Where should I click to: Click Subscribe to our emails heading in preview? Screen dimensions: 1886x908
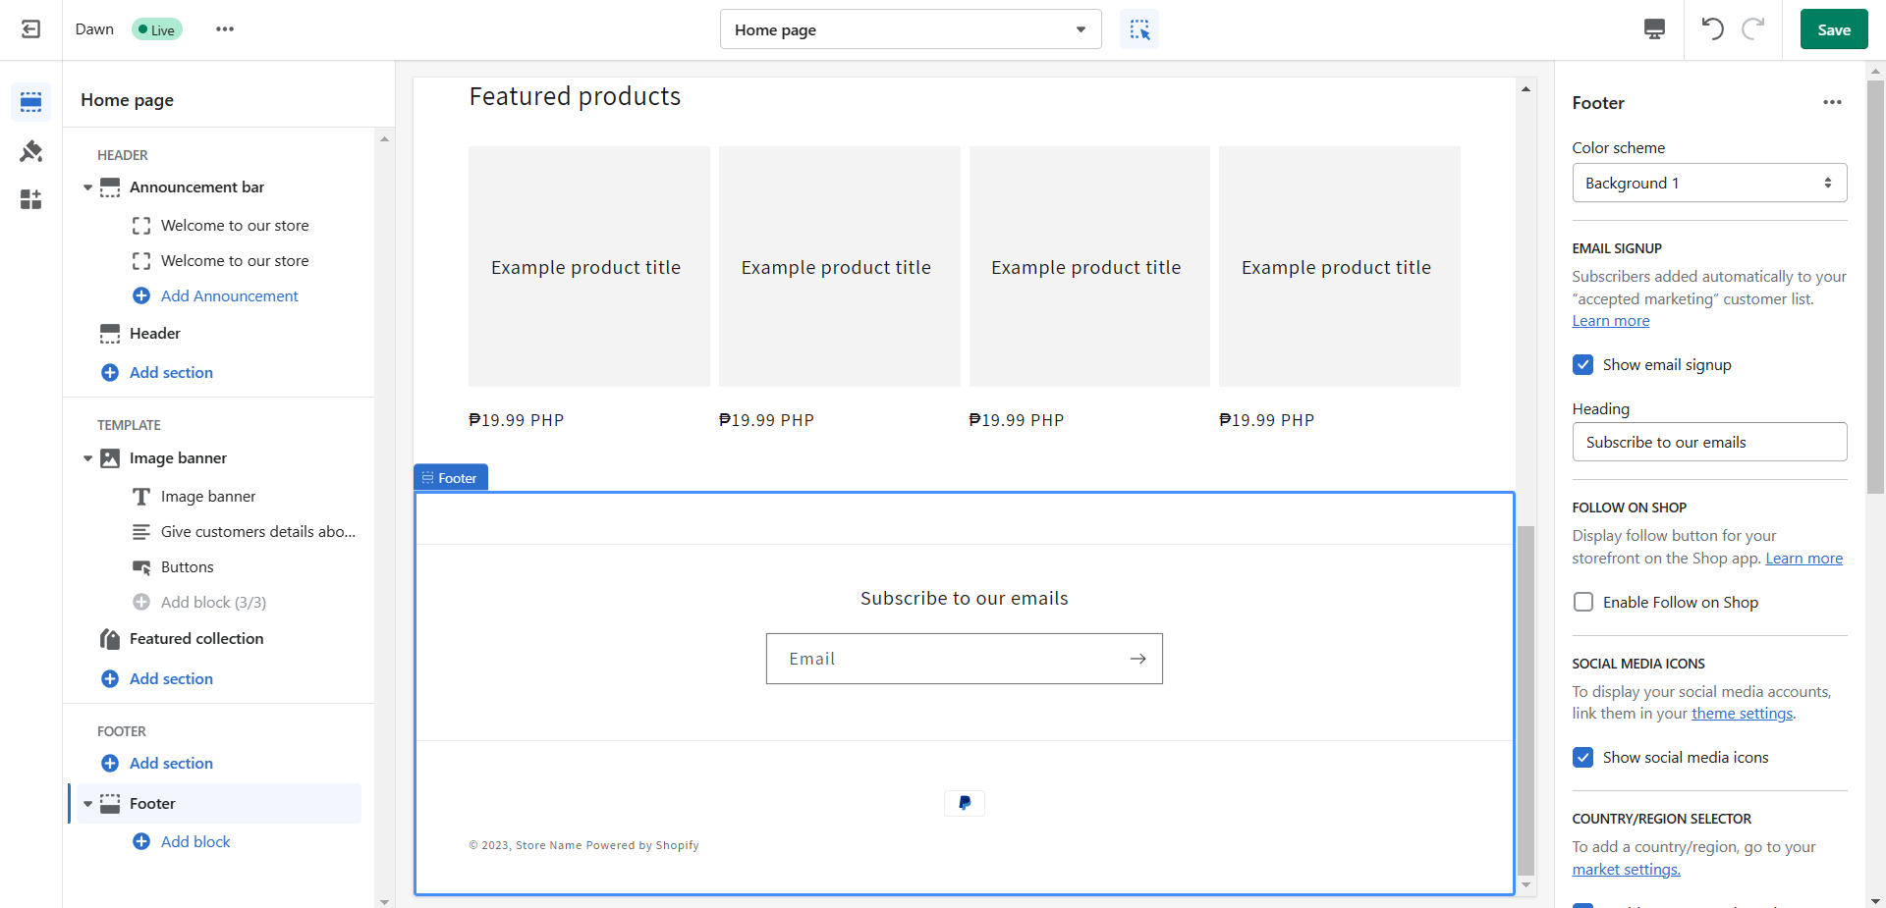click(965, 599)
